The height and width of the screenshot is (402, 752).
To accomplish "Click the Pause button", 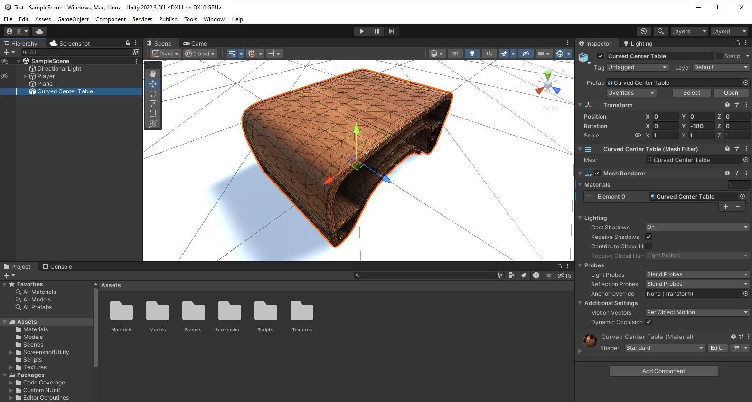I will (376, 31).
